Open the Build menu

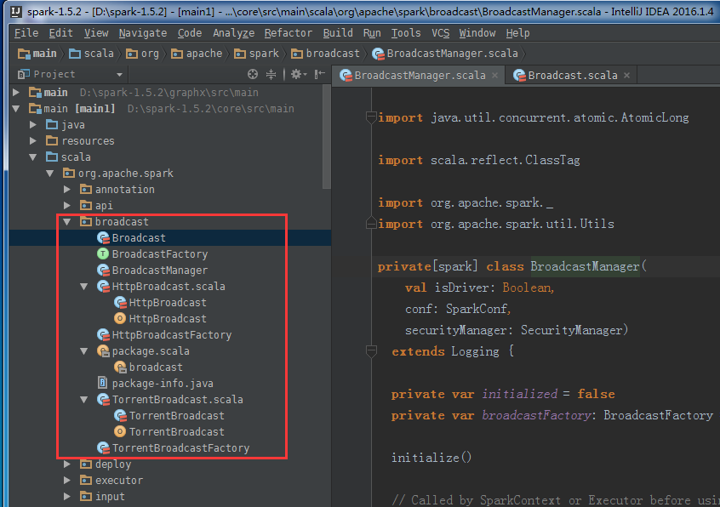(338, 33)
